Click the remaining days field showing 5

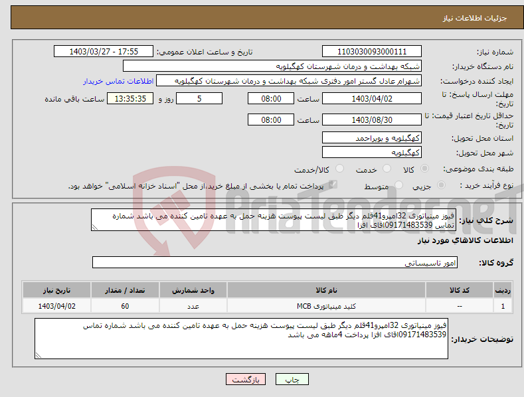tap(199, 98)
